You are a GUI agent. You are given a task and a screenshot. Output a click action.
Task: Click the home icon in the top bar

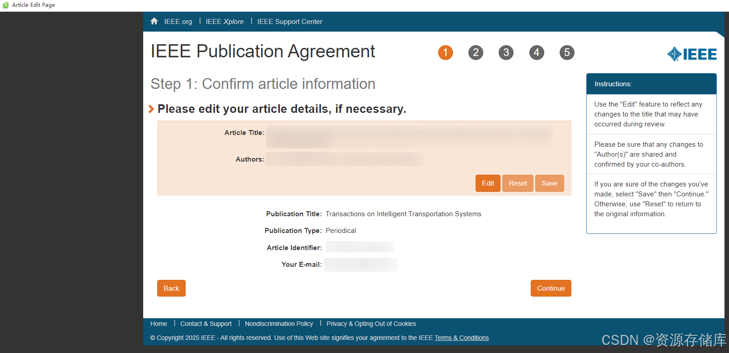click(154, 21)
